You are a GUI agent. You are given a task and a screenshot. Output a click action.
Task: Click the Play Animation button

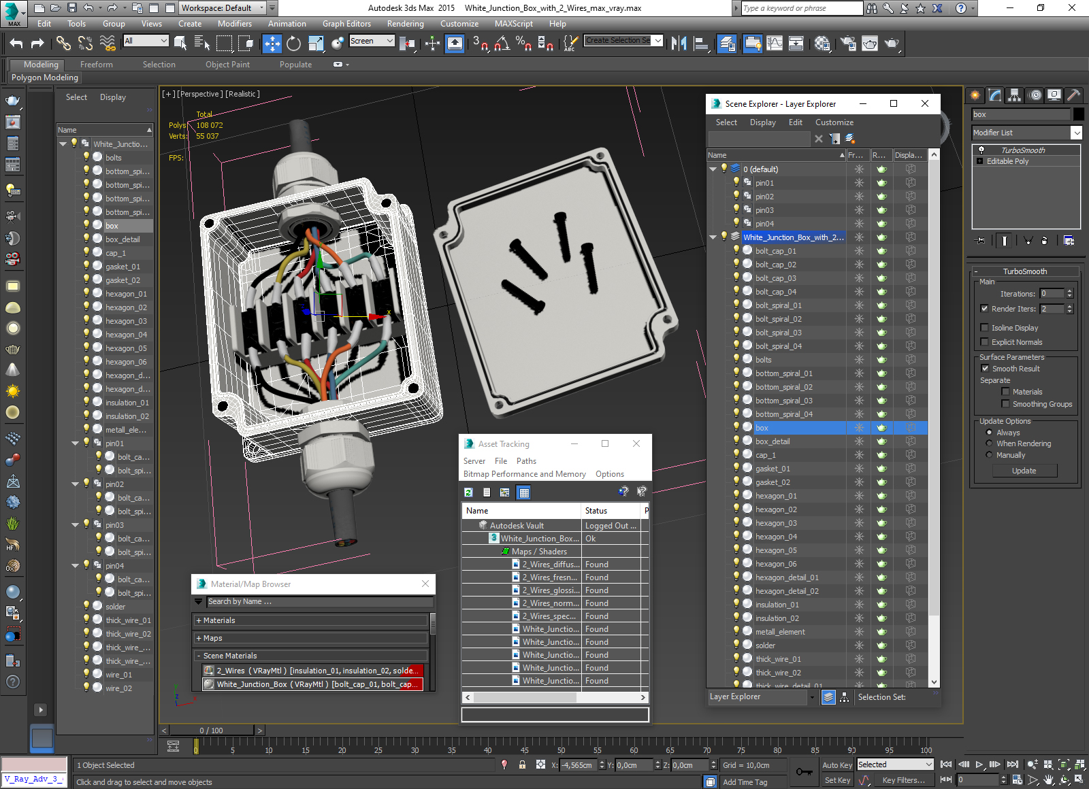979,765
